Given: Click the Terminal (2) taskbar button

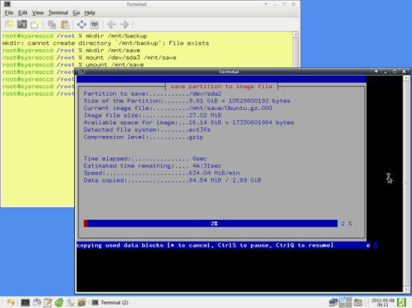Looking at the screenshot, I should tap(110, 303).
